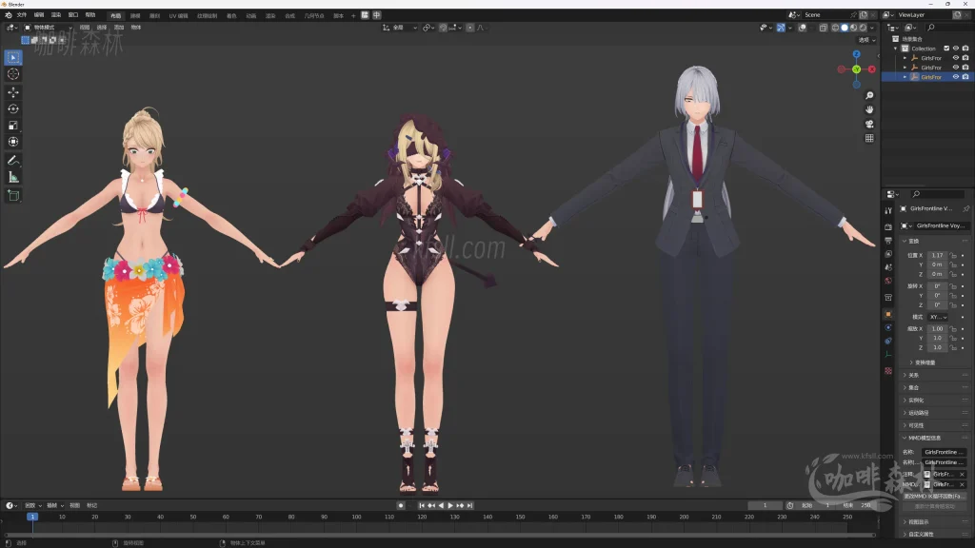Image resolution: width=975 pixels, height=548 pixels.
Task: Disable render for the selected GirlsFror row
Action: point(965,77)
